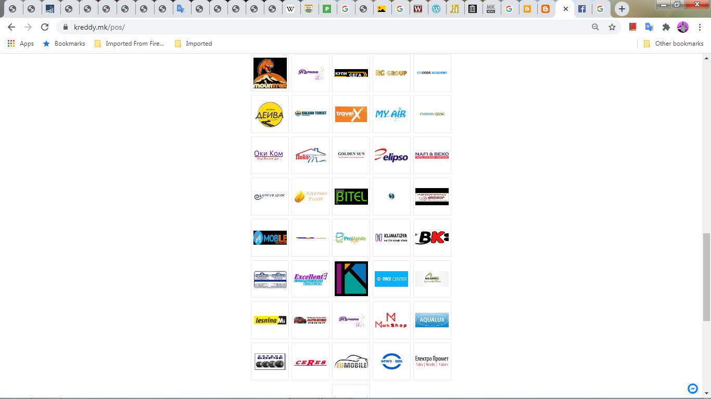Open the Messenger chat bubble icon
This screenshot has width=711, height=399.
click(x=693, y=388)
